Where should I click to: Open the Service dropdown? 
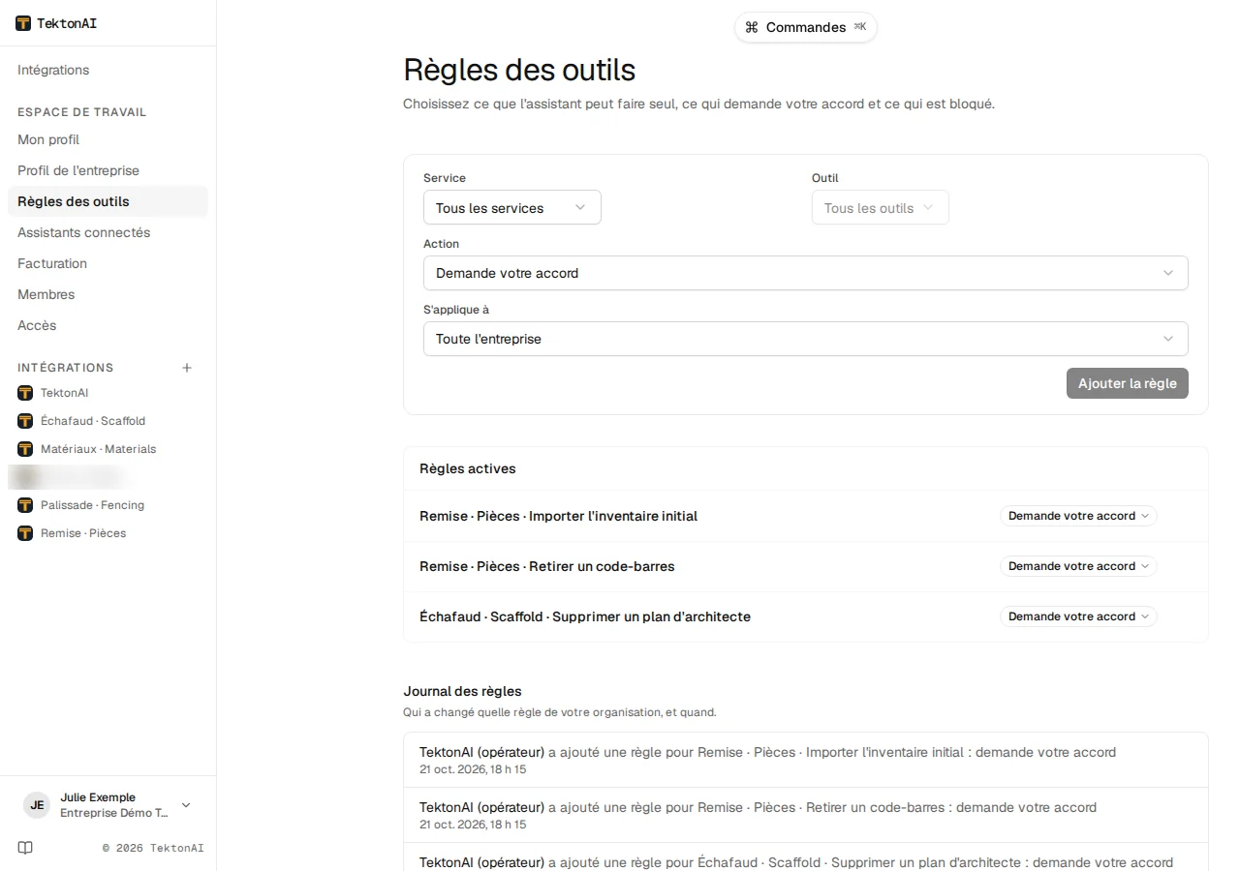point(512,208)
